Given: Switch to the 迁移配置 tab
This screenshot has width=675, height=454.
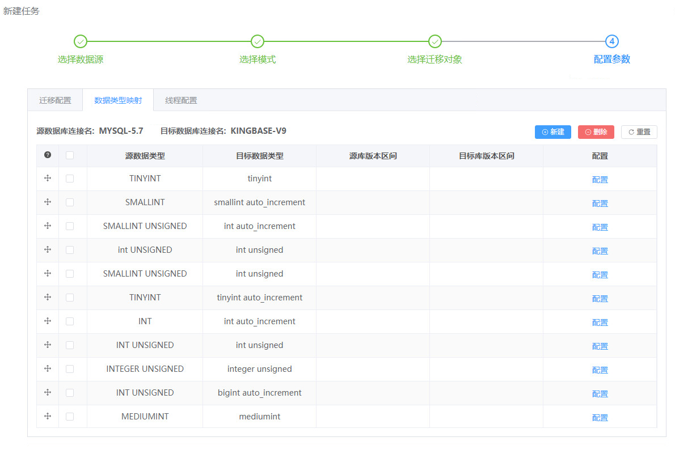Looking at the screenshot, I should pos(55,100).
